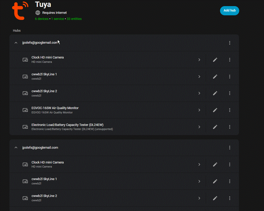The height and width of the screenshot is (211, 264).
Task: Edit upper Clock HD mini Camera with pencil
Action: pyautogui.click(x=215, y=60)
